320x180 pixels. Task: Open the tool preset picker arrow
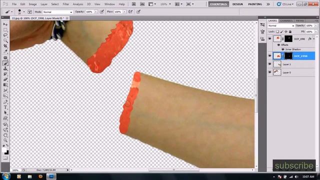click(12, 12)
